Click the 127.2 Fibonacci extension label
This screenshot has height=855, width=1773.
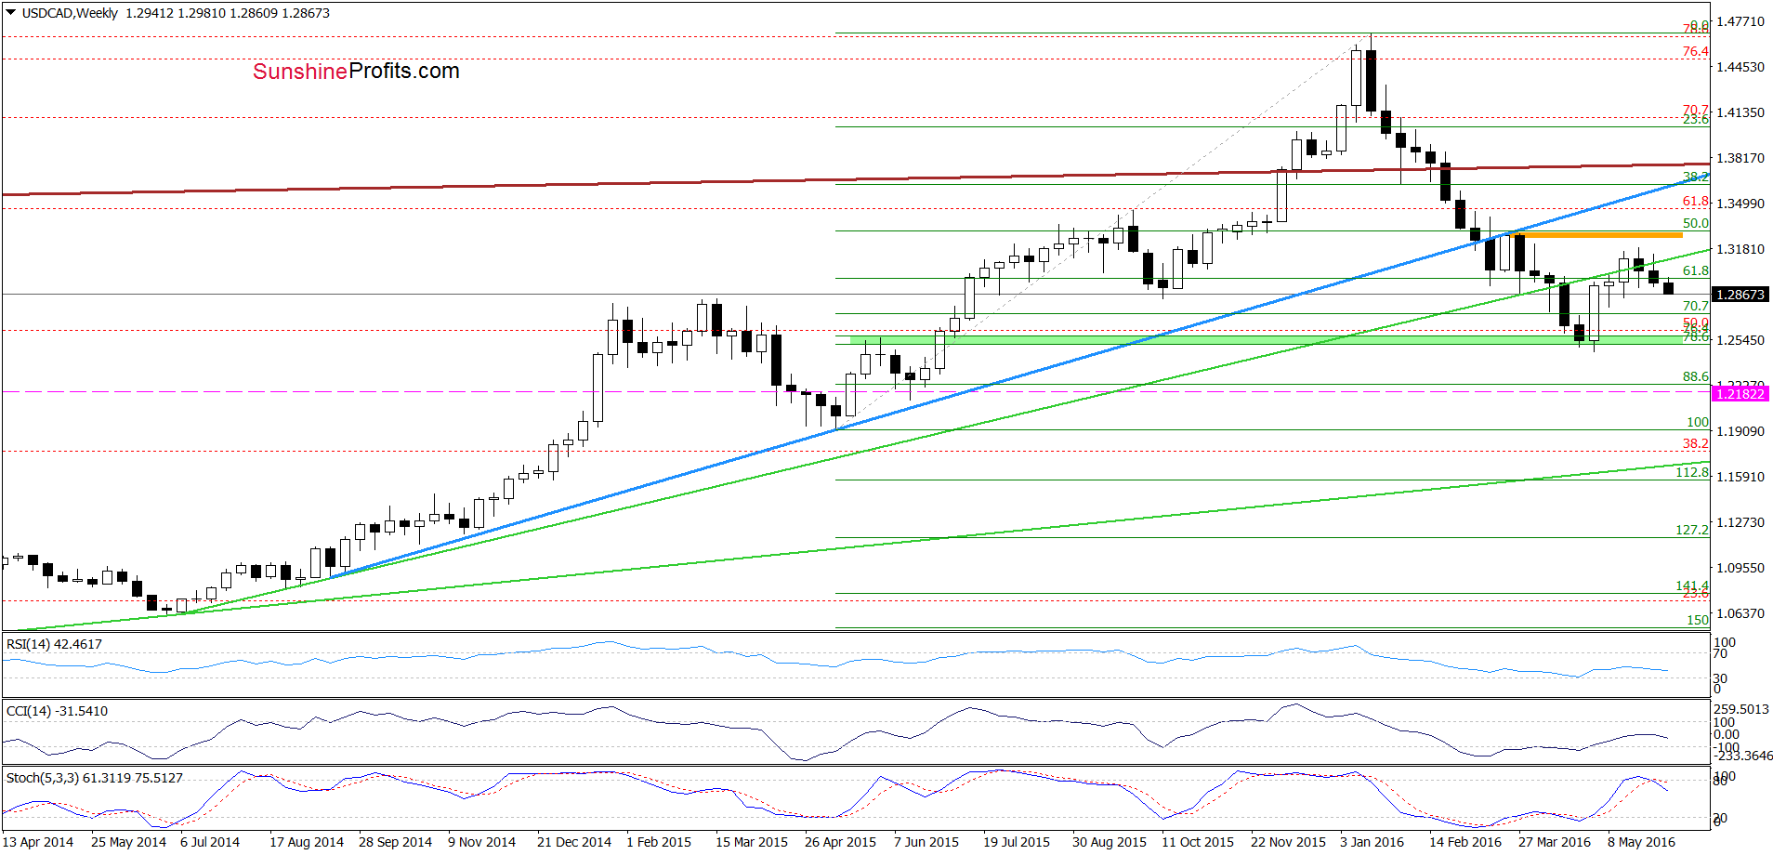[1692, 530]
